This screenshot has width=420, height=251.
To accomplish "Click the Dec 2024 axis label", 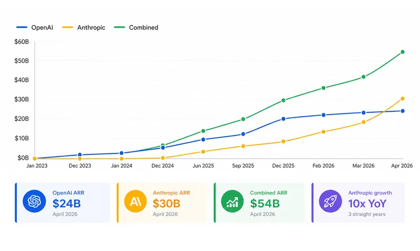I will 163,166.
